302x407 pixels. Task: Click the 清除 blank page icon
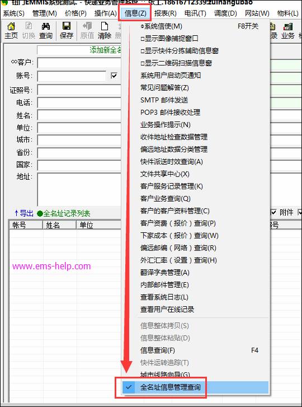(105, 31)
